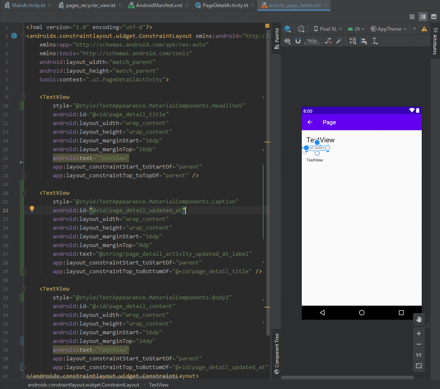Viewport: 440px width, 389px height.
Task: Zoom in with the plus button
Action: tap(419, 333)
